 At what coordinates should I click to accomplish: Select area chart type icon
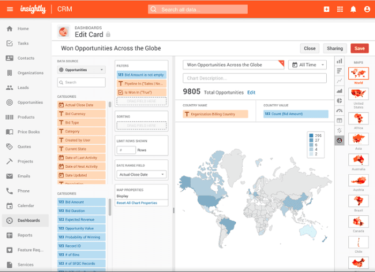pos(339,91)
